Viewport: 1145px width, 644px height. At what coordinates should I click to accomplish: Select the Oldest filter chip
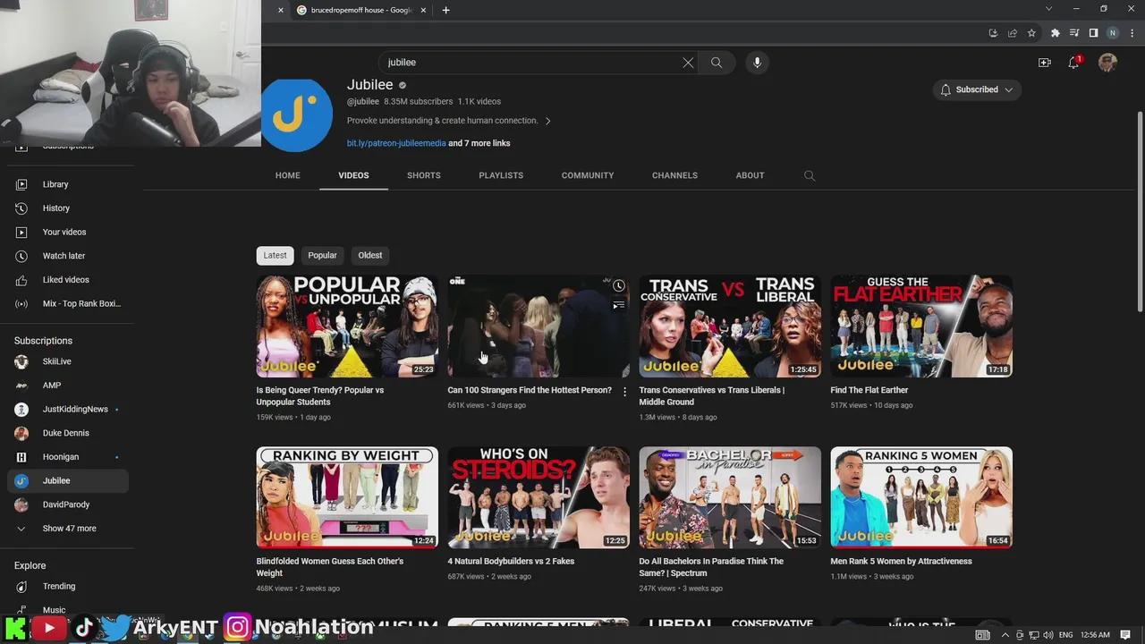point(369,255)
